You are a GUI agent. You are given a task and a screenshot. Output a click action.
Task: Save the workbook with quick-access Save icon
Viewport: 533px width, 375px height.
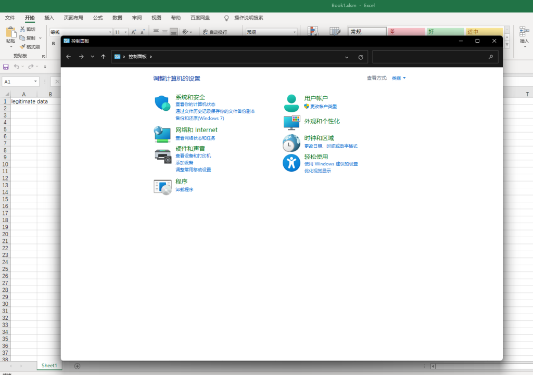coord(6,67)
